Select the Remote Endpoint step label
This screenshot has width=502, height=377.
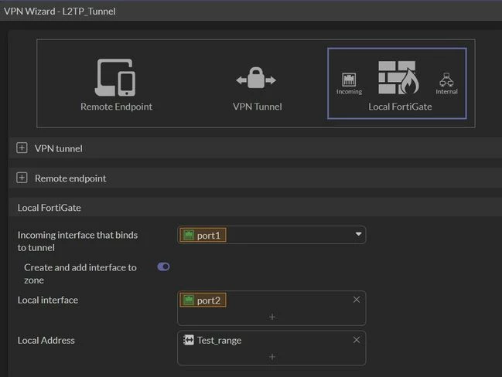click(x=116, y=107)
